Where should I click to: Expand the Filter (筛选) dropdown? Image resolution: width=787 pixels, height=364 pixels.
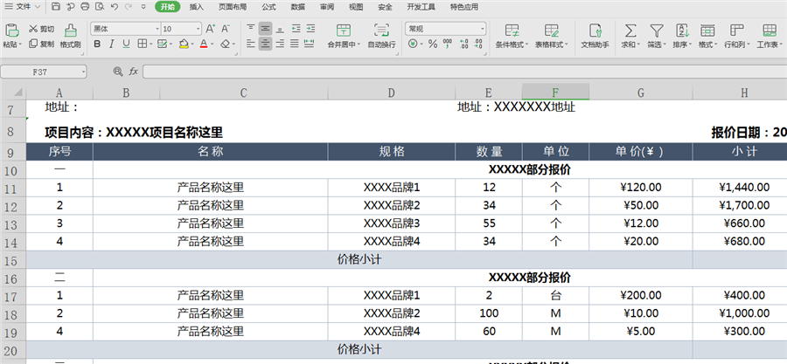tap(657, 36)
